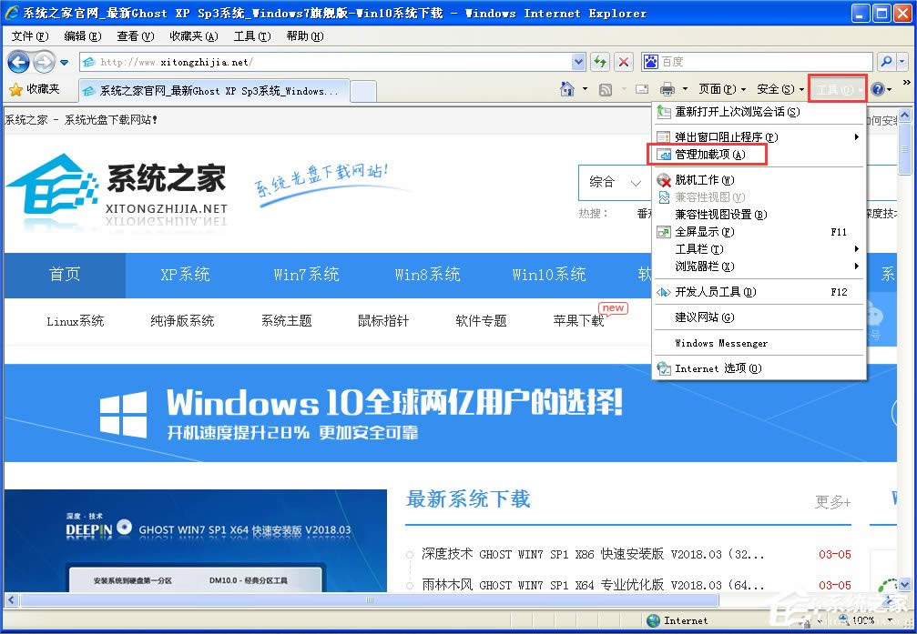Viewport: 917px width, 634px height.
Task: Expand the 弹出窗口阻止程序 submenu
Action: pyautogui.click(x=719, y=135)
